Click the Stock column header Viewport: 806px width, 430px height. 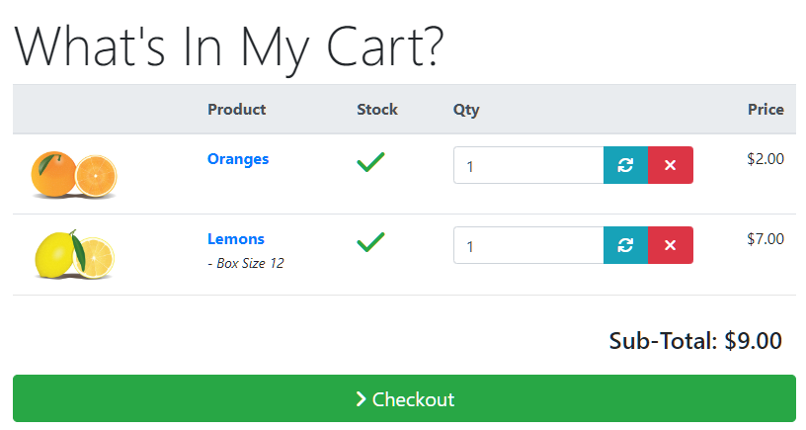coord(377,110)
